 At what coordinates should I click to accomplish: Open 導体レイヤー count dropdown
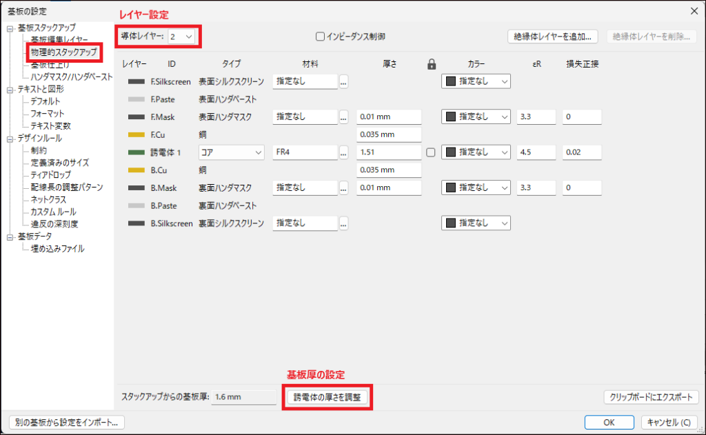coord(182,36)
